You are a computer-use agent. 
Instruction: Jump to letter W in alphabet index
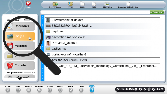pyautogui.click(x=43, y=70)
